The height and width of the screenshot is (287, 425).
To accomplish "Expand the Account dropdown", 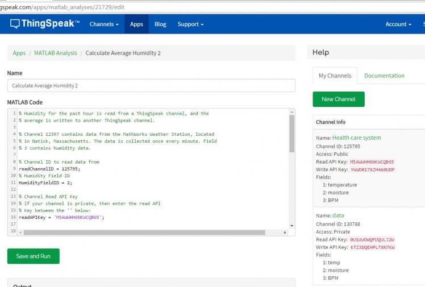I will (398, 24).
